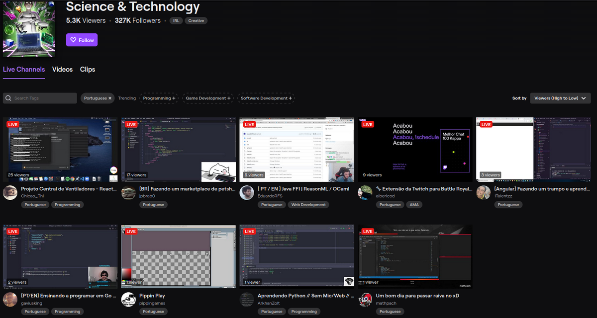Open mathpach stream thumbnail
Screen dimensions: 597x318
coord(415,256)
